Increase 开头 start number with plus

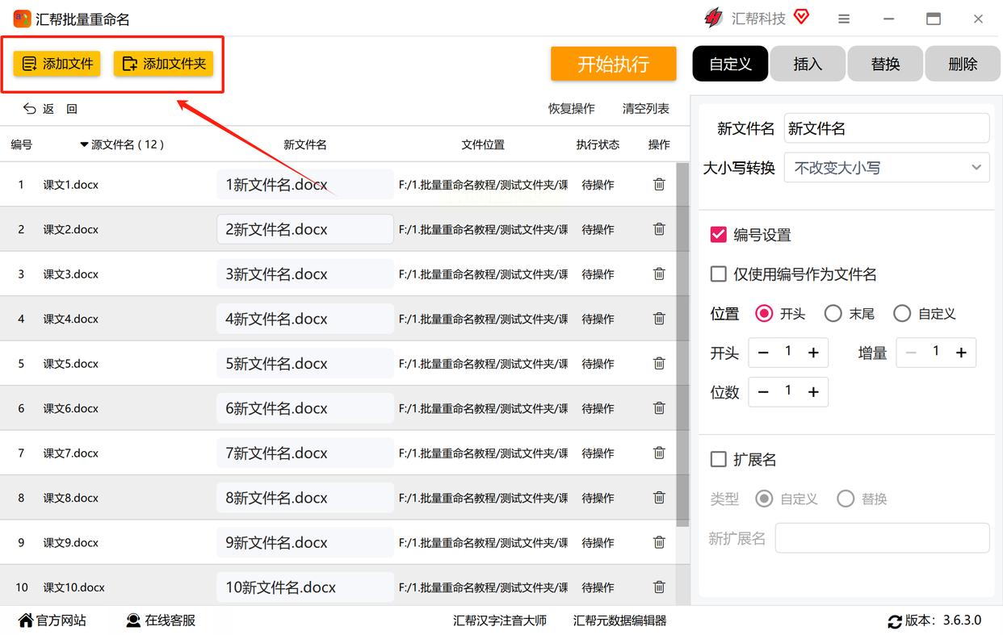[x=813, y=353]
